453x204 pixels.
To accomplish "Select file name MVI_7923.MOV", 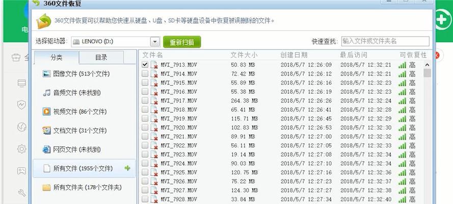I will point(179,155).
